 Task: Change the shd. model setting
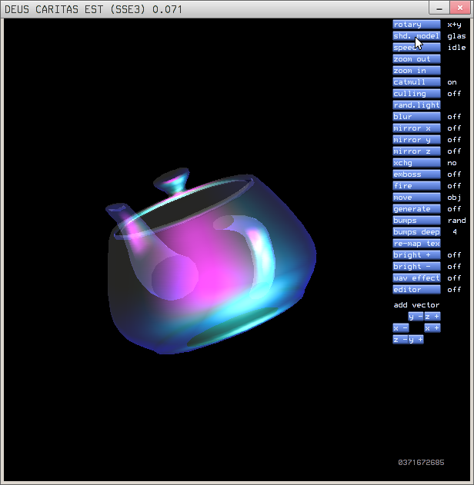[416, 36]
